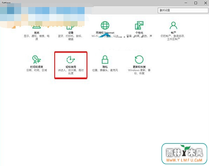Click the 系统 (System) label
This screenshot has height=166, width=209.
pyautogui.click(x=37, y=33)
